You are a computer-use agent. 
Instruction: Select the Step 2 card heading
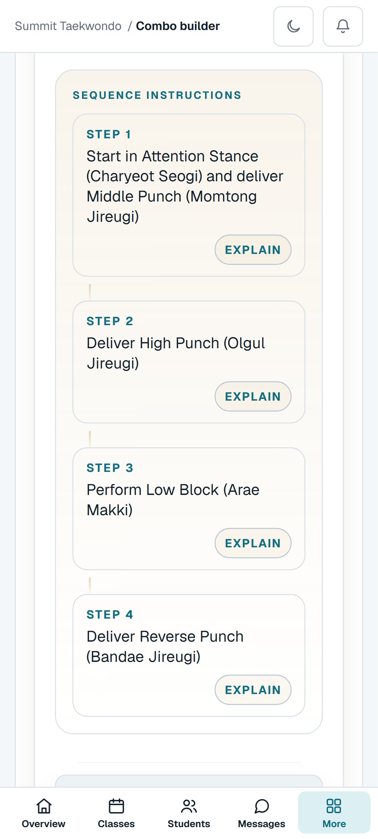point(110,321)
